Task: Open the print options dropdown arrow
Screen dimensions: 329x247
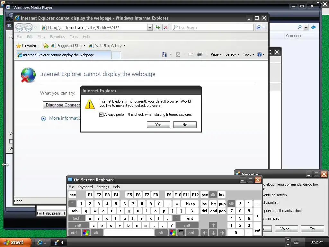Action: coord(206,54)
